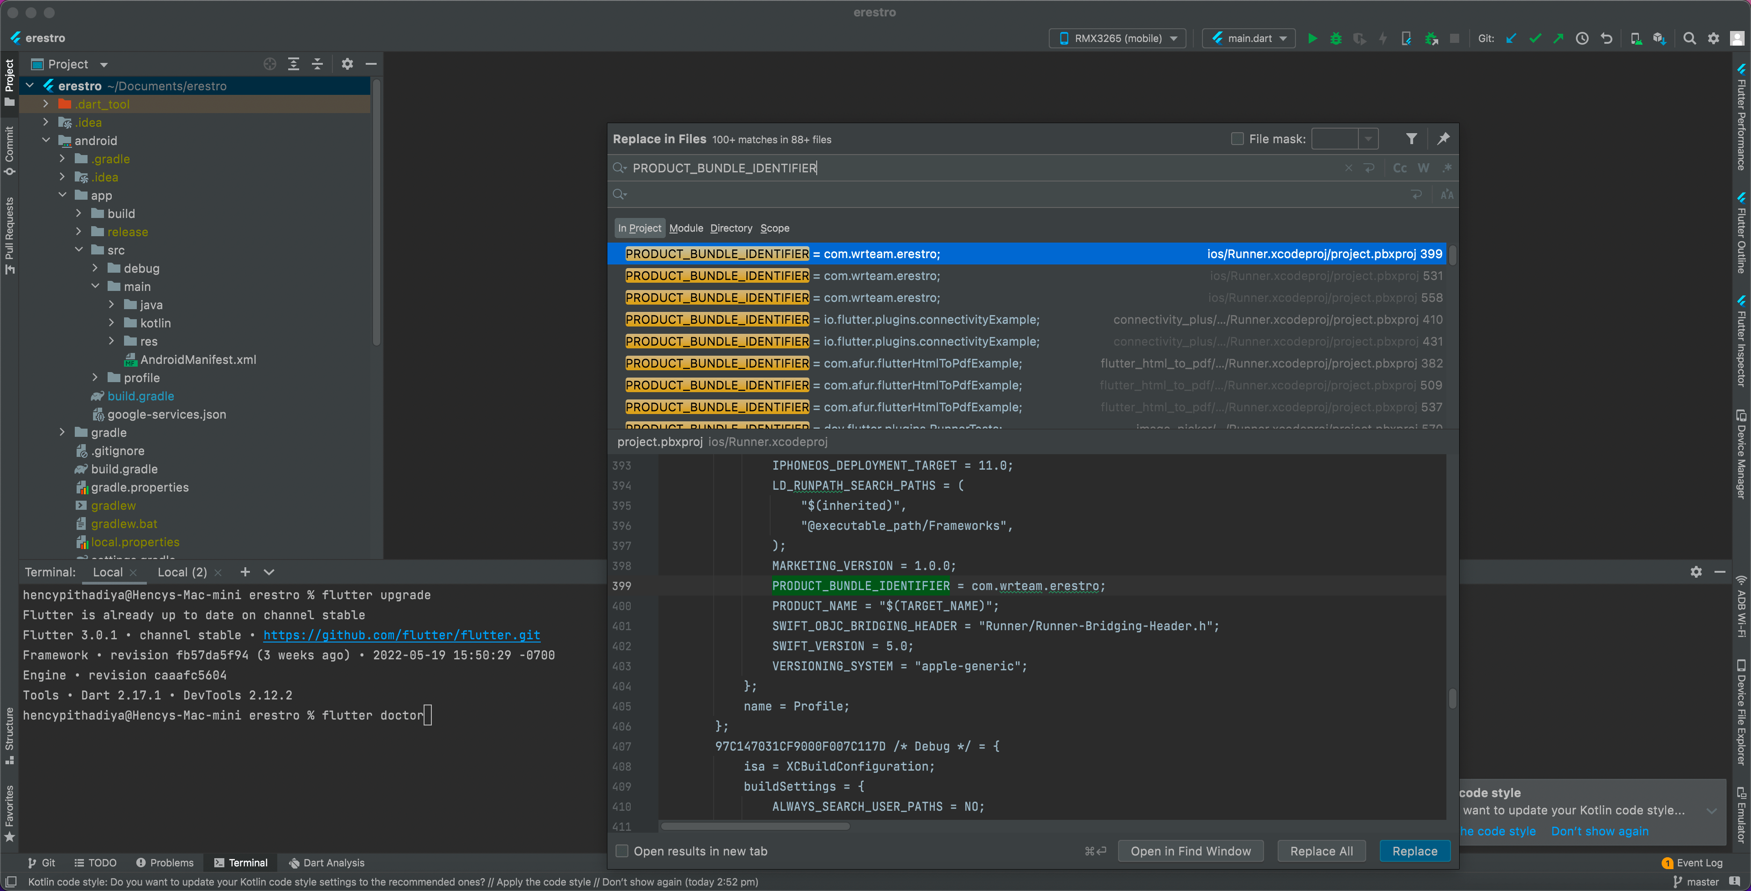Click the results list vertical scrollbar

tap(1453, 255)
